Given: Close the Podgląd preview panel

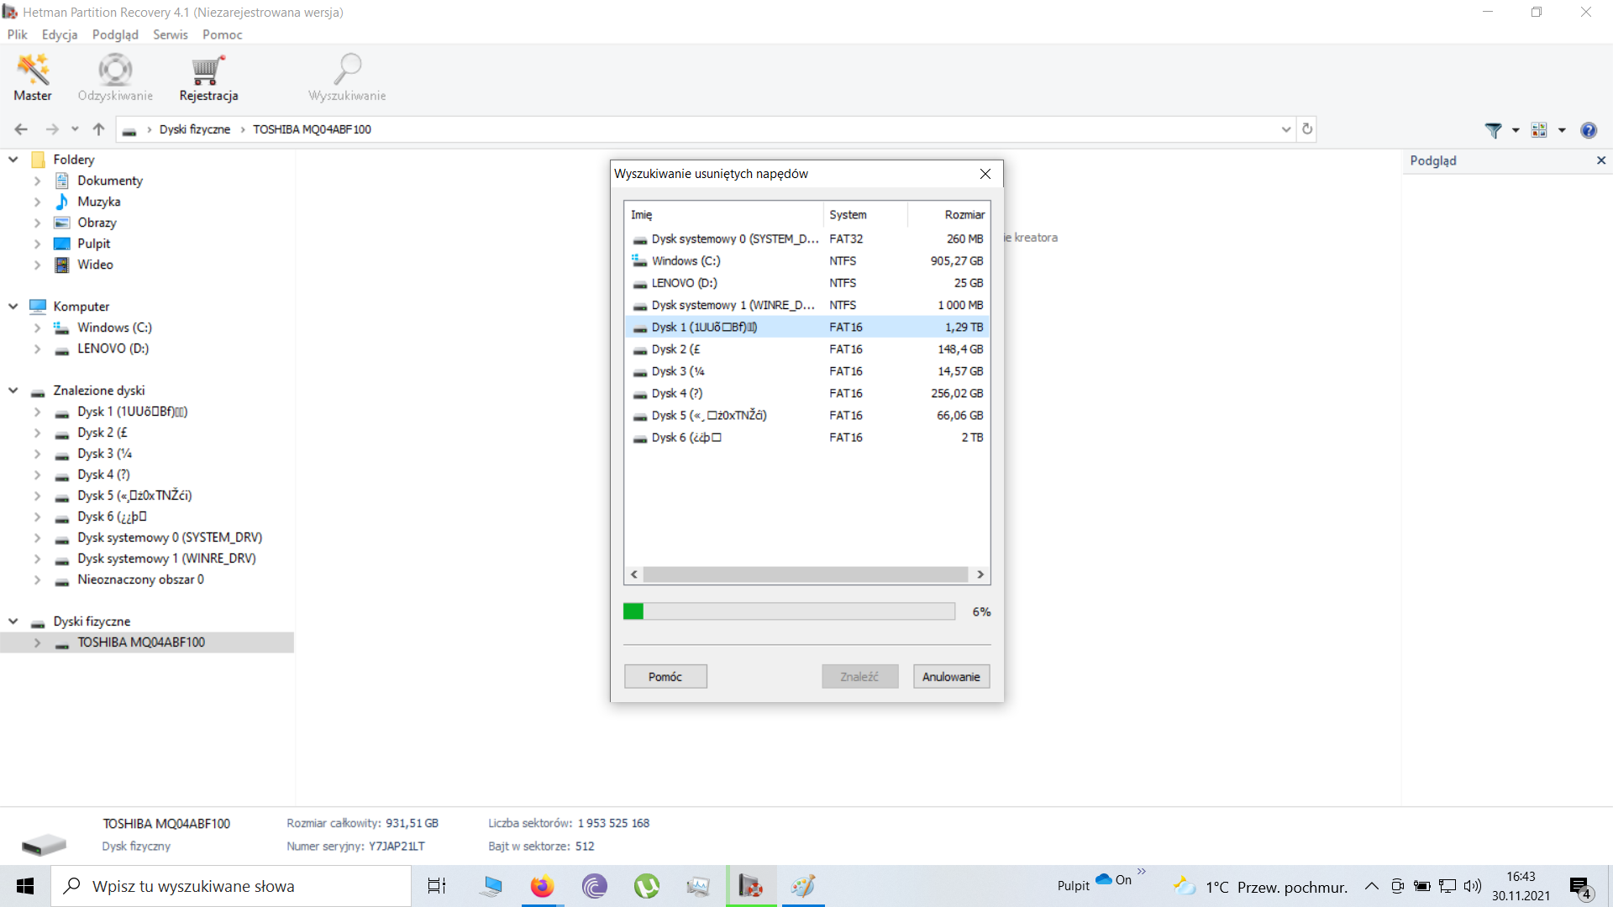Looking at the screenshot, I should pyautogui.click(x=1601, y=160).
